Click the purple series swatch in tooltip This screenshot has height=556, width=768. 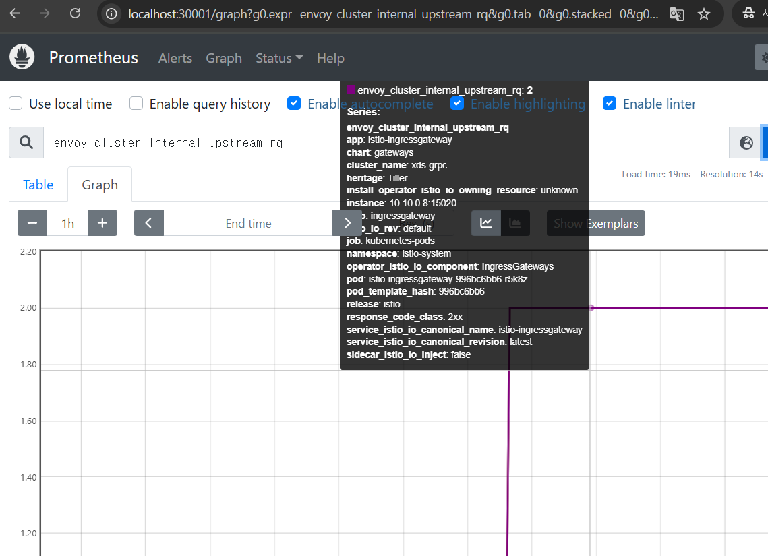[350, 90]
